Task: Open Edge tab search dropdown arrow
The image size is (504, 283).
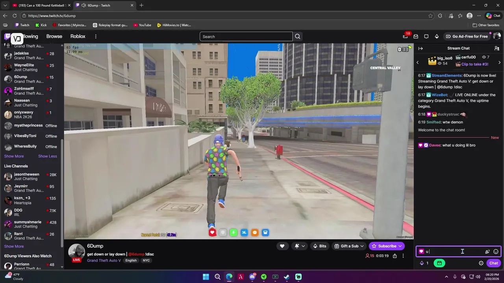Action: pos(5,5)
